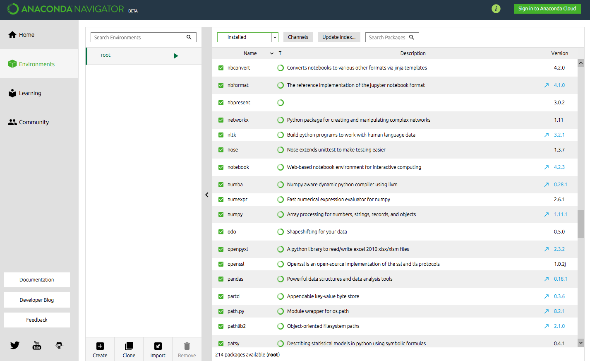Open the Developer Blog link
The height and width of the screenshot is (361, 590).
[x=37, y=300]
